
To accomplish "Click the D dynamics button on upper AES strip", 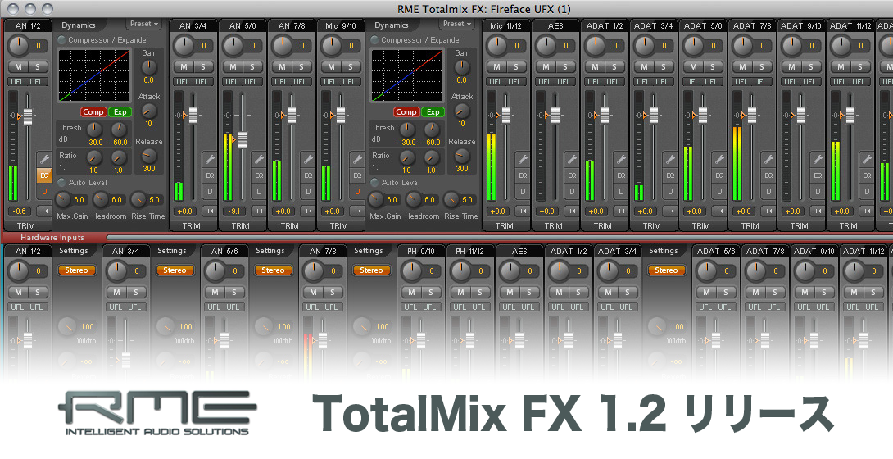I will [x=572, y=192].
